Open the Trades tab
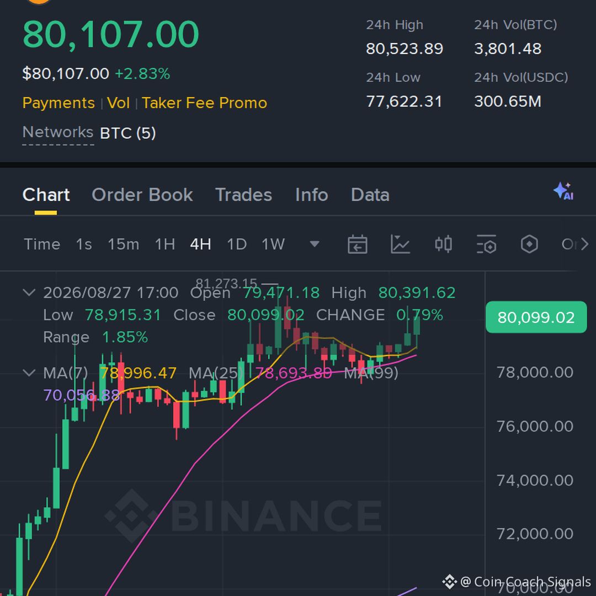Screen dimensions: 596x596 [244, 195]
